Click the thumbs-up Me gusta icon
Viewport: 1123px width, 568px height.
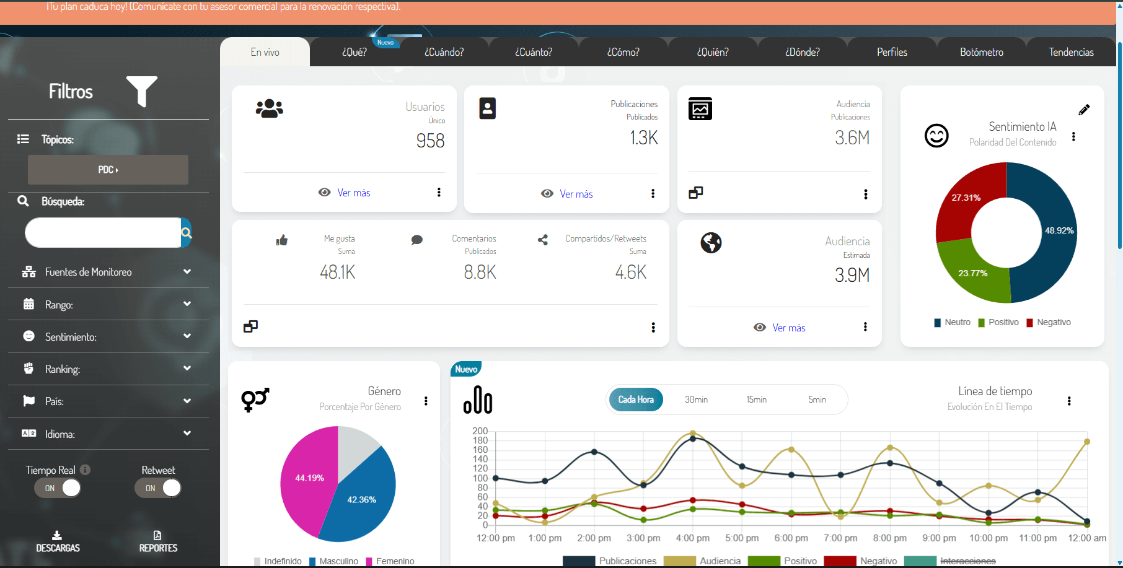point(282,240)
